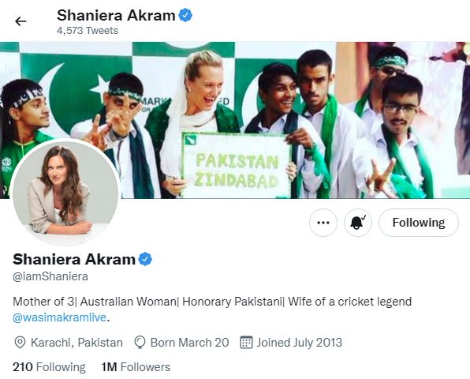Viewport: 470px width, 379px height.
Task: Click the location pin icon
Action: coord(20,343)
